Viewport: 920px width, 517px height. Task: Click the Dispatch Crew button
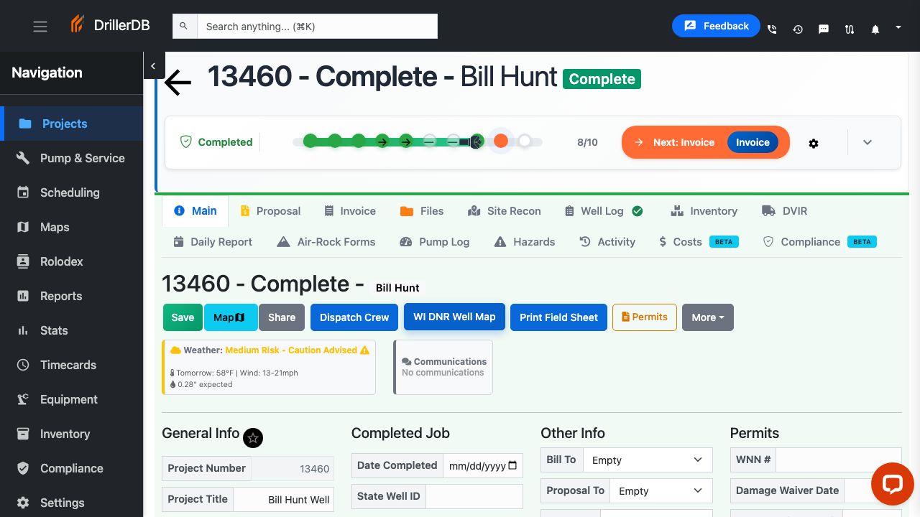pyautogui.click(x=354, y=317)
